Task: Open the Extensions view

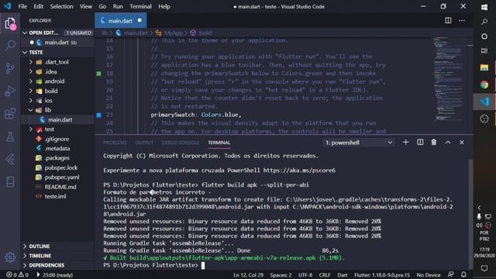Action: pos(10,113)
